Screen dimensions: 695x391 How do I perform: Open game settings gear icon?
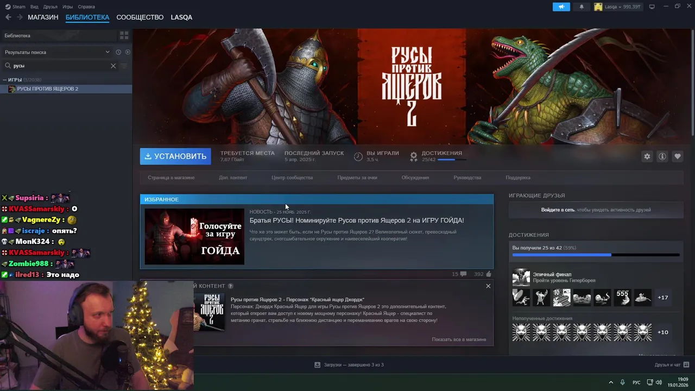(x=647, y=156)
